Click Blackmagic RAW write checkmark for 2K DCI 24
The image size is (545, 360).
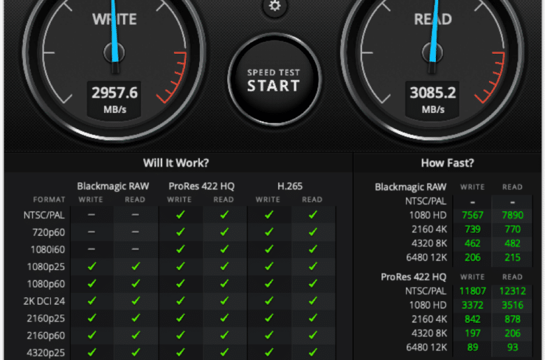92,301
